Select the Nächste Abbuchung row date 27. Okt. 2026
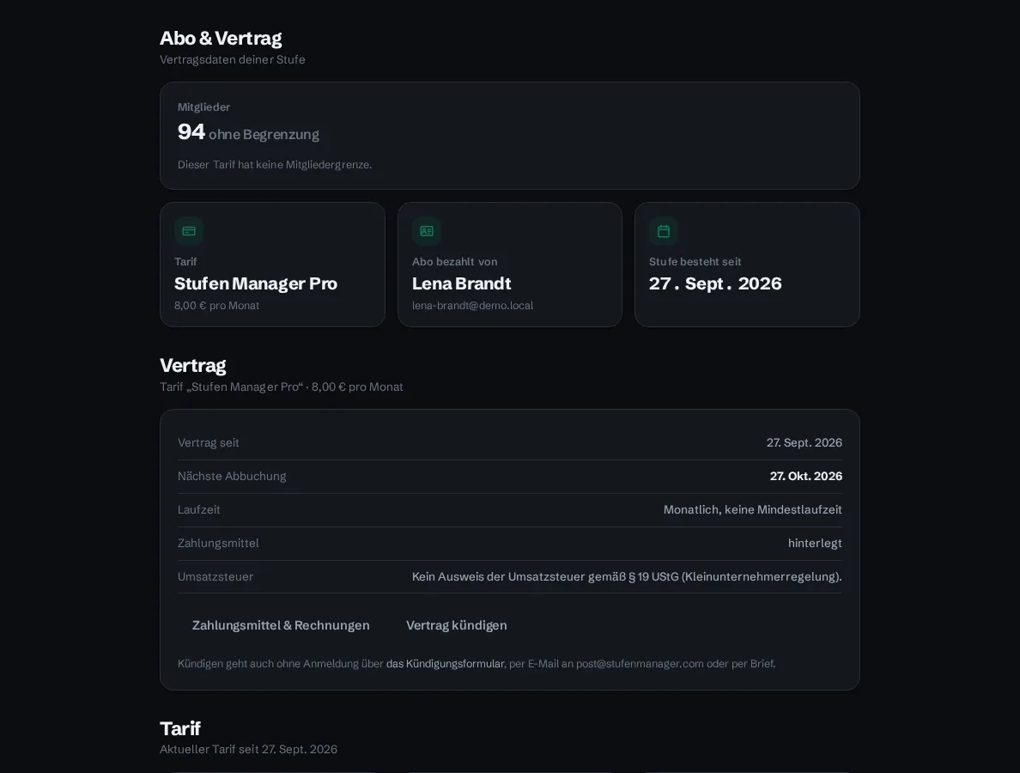The width and height of the screenshot is (1020, 773). pyautogui.click(x=806, y=477)
